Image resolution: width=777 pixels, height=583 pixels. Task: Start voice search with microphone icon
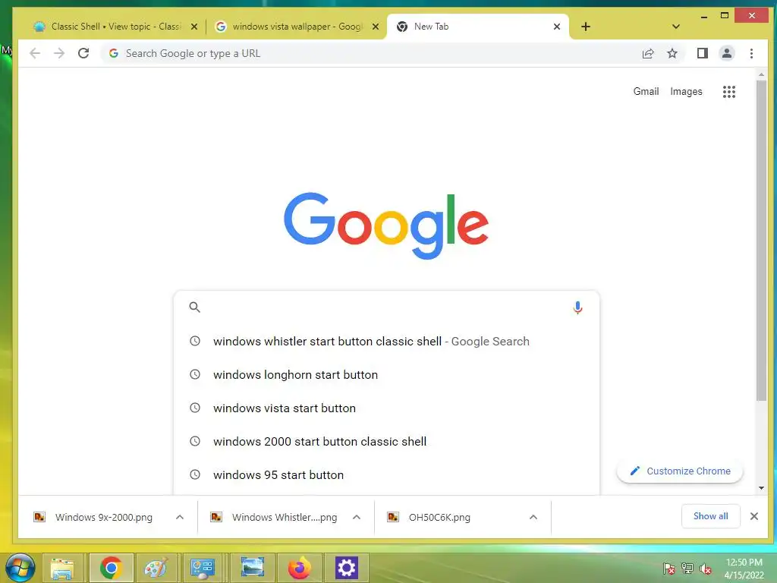[x=577, y=307]
